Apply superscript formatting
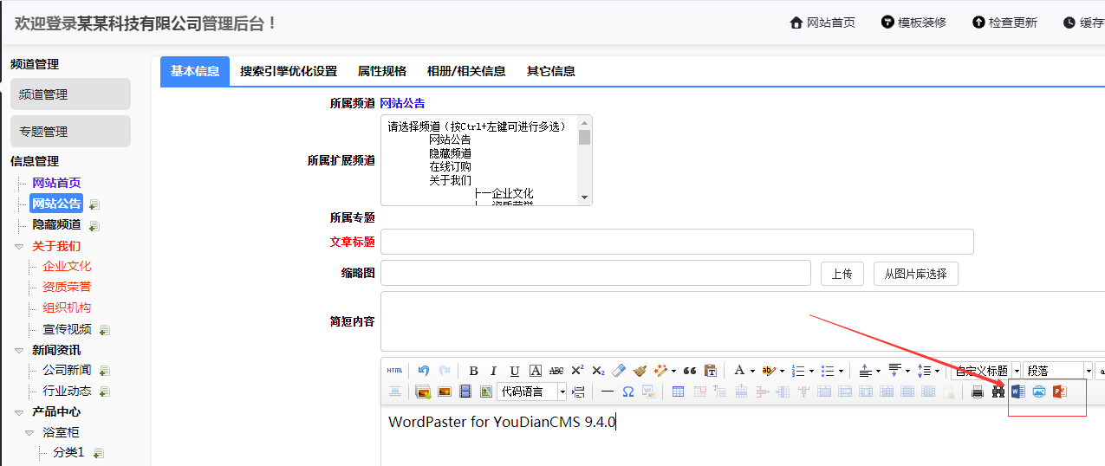1105x466 pixels. click(577, 371)
